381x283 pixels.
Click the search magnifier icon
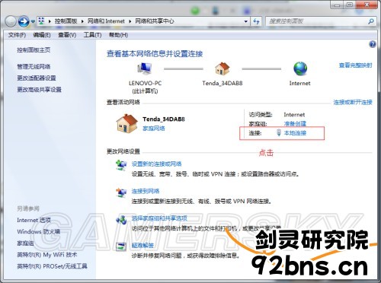point(371,21)
